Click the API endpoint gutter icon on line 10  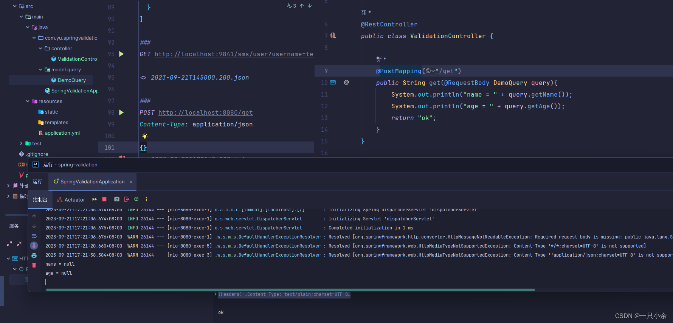pyautogui.click(x=333, y=82)
